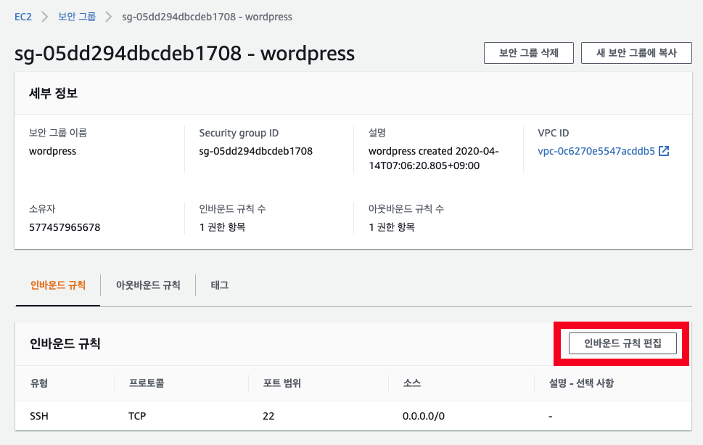
Task: Click the 포트 범위 column header
Action: coord(282,383)
